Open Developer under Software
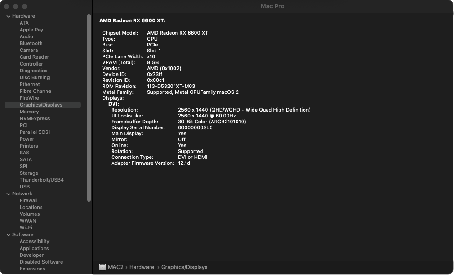Image resolution: width=454 pixels, height=275 pixels. (x=31, y=255)
